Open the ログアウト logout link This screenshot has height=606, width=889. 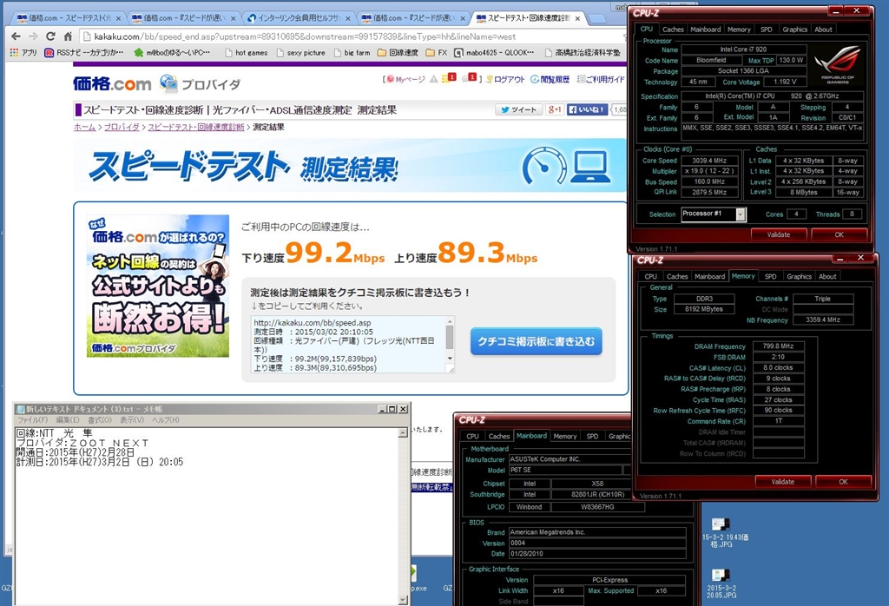coord(504,79)
